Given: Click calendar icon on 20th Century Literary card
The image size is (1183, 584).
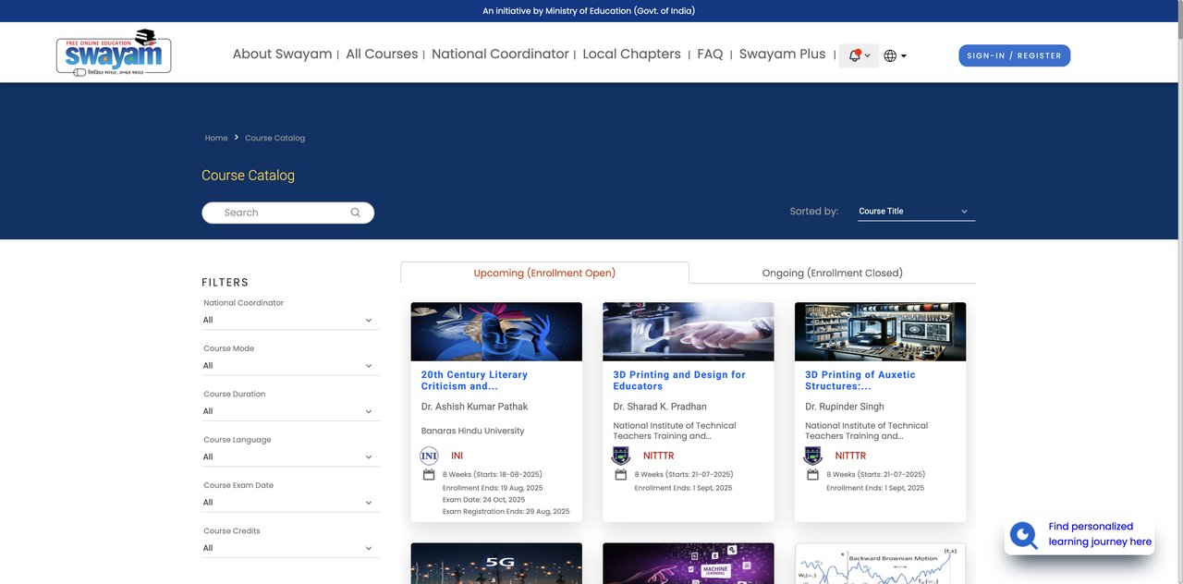Looking at the screenshot, I should point(429,475).
